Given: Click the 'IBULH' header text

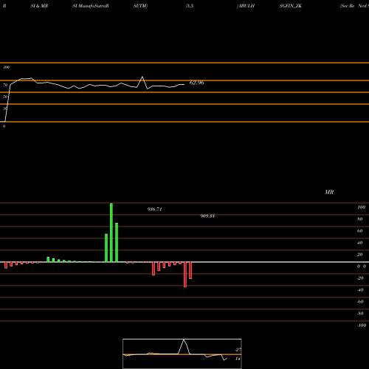Looking at the screenshot, I should (246, 6).
